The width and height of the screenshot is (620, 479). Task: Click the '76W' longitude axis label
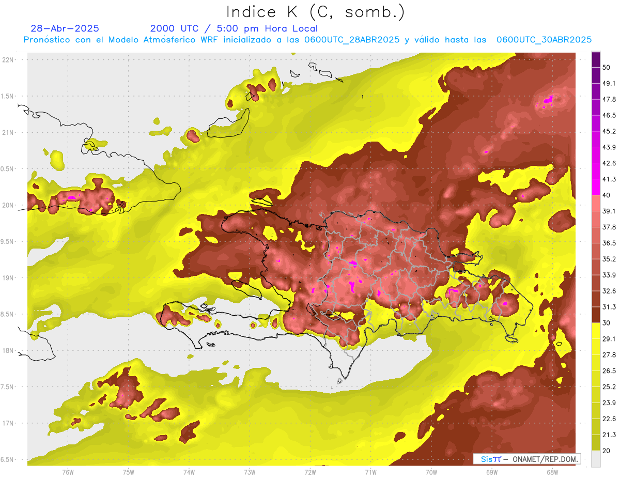(x=68, y=472)
